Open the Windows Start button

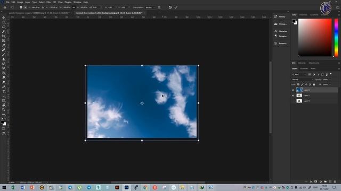click(x=4, y=187)
